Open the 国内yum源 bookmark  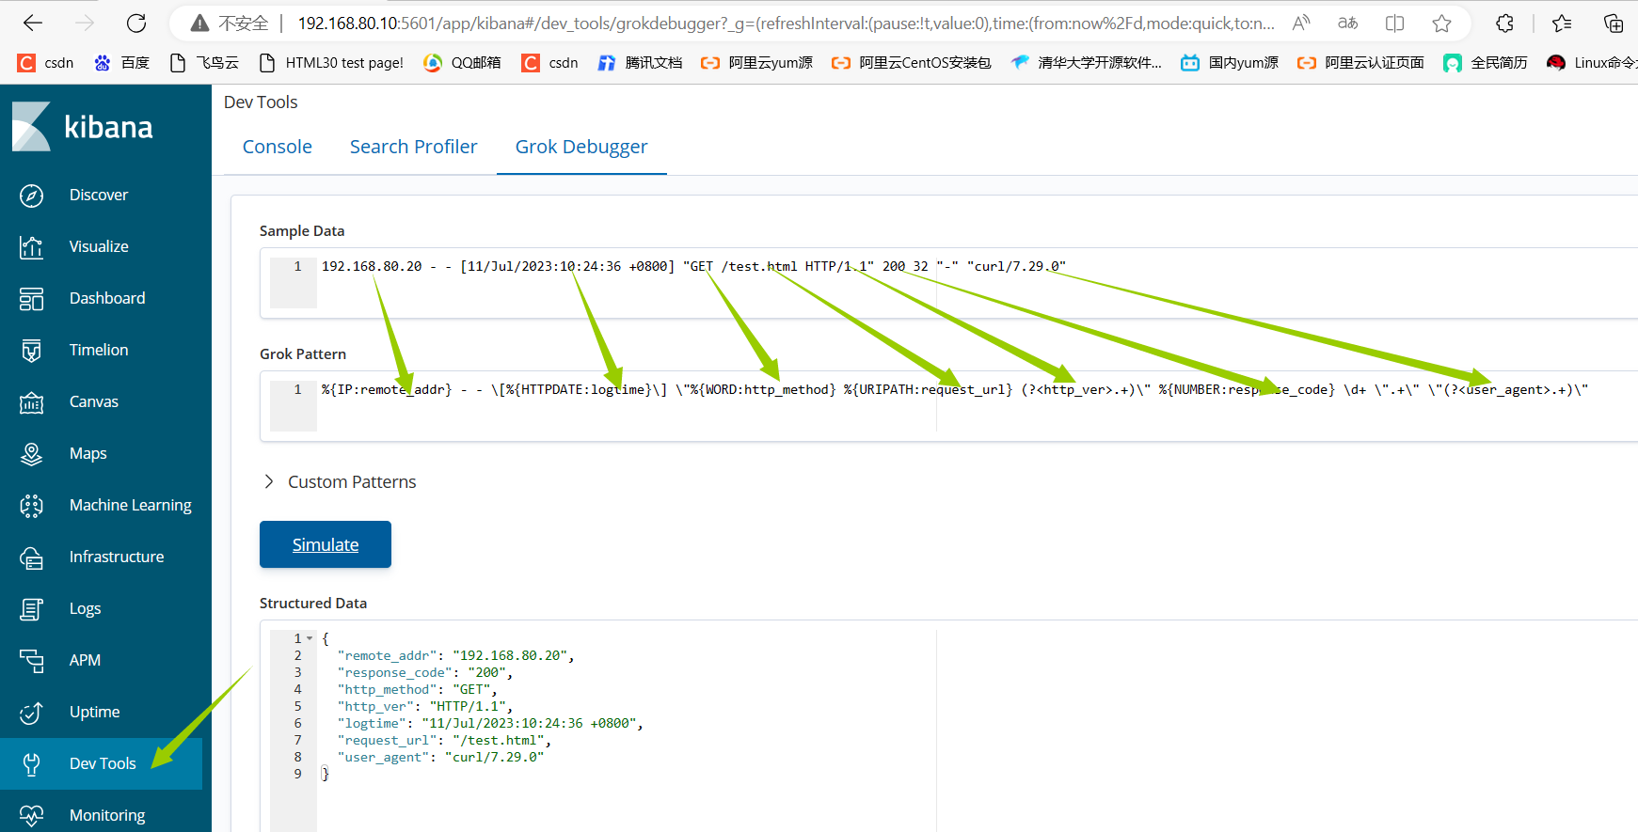click(x=1230, y=63)
